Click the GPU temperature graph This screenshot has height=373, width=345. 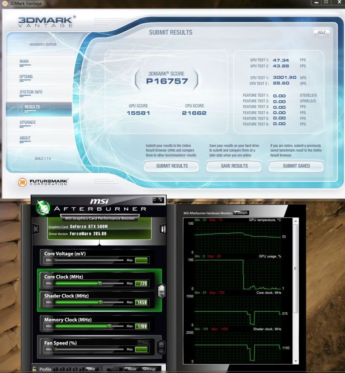point(238,238)
